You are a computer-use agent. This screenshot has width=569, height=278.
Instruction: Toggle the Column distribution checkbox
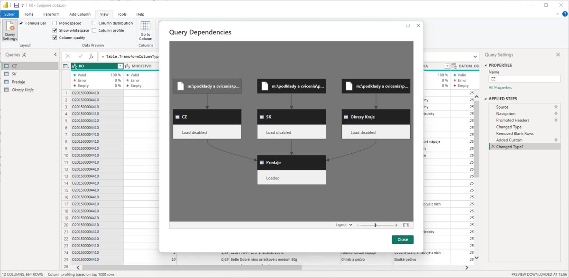coord(94,23)
